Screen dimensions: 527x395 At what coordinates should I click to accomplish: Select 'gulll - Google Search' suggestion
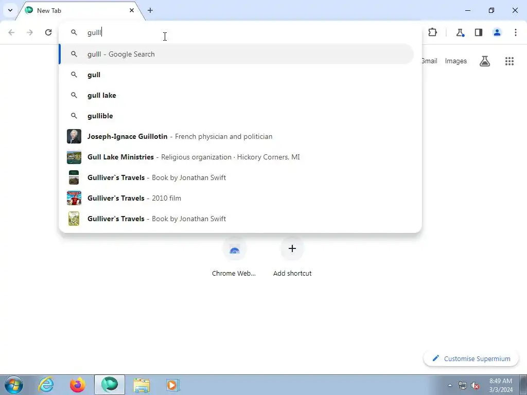point(237,54)
